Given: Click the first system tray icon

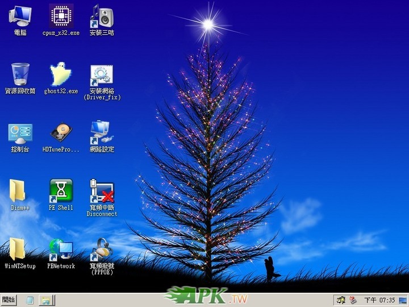Looking at the screenshot, I should click(341, 300).
